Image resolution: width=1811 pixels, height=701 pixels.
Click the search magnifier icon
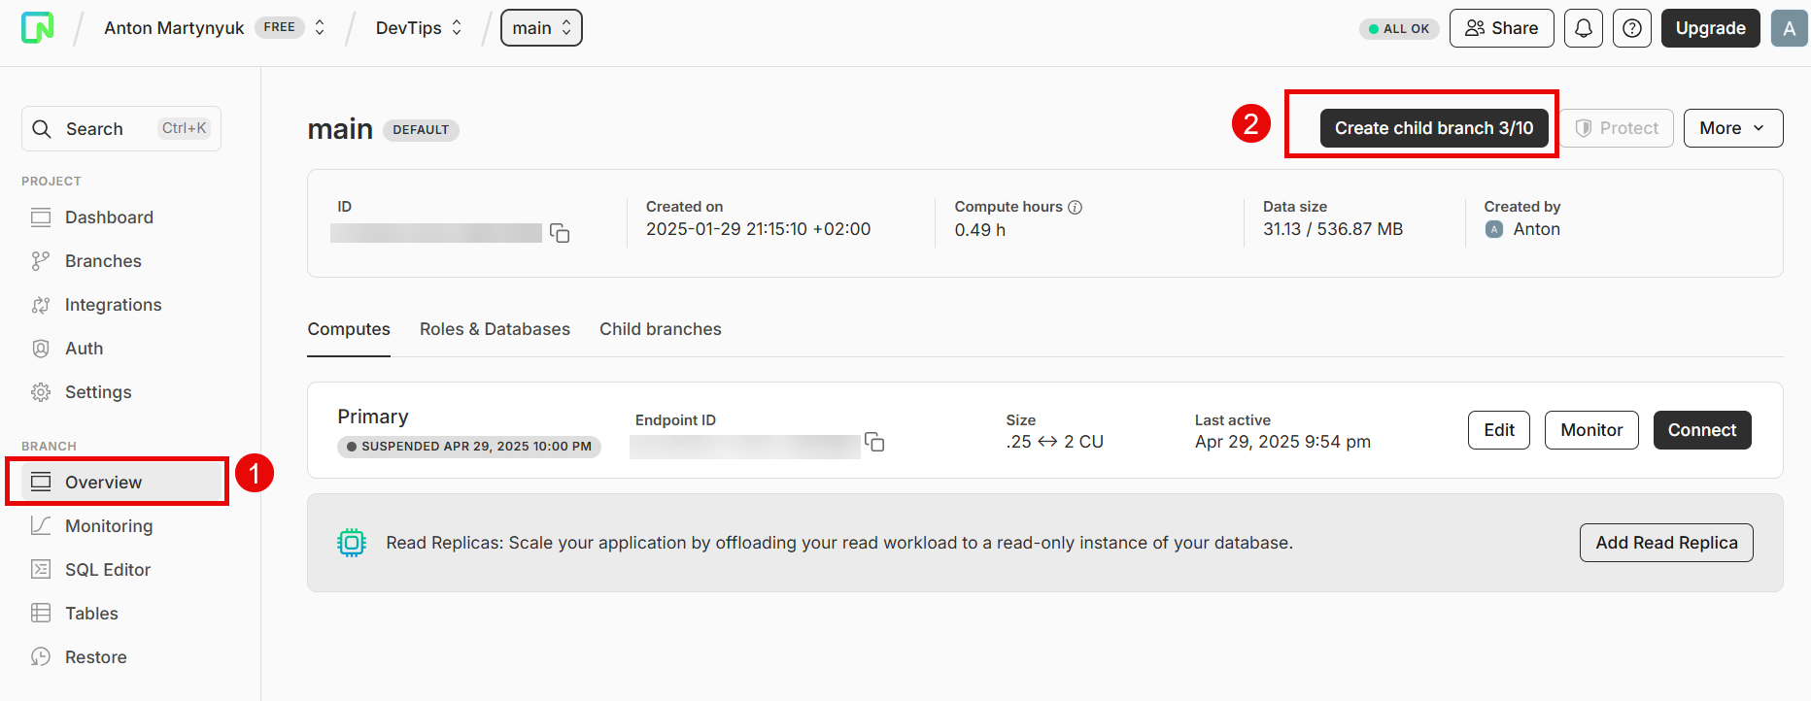tap(42, 129)
